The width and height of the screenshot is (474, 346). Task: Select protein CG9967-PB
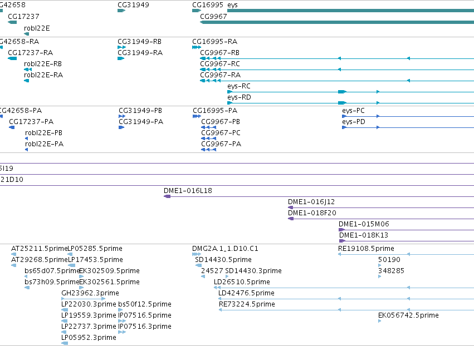pos(221,122)
